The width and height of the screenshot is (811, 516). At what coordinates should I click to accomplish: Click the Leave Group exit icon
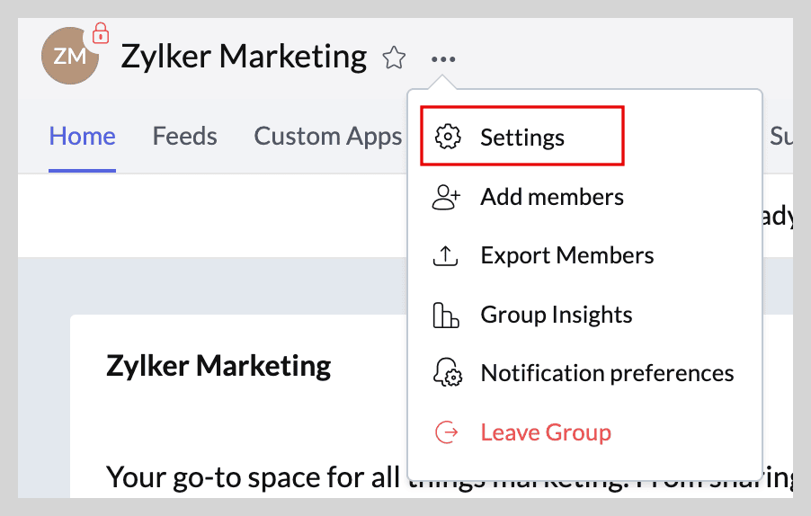(447, 432)
